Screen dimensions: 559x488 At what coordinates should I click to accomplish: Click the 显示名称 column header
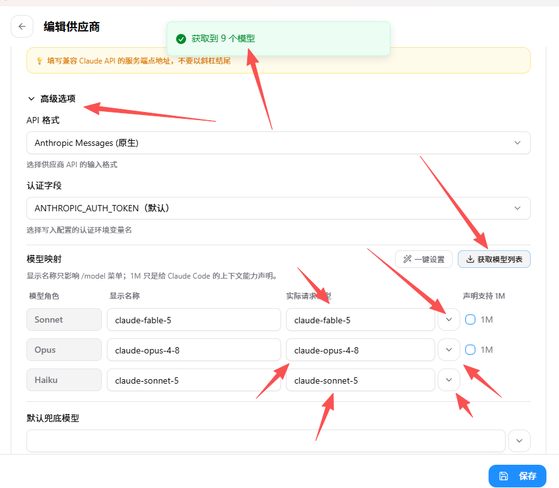tap(125, 296)
